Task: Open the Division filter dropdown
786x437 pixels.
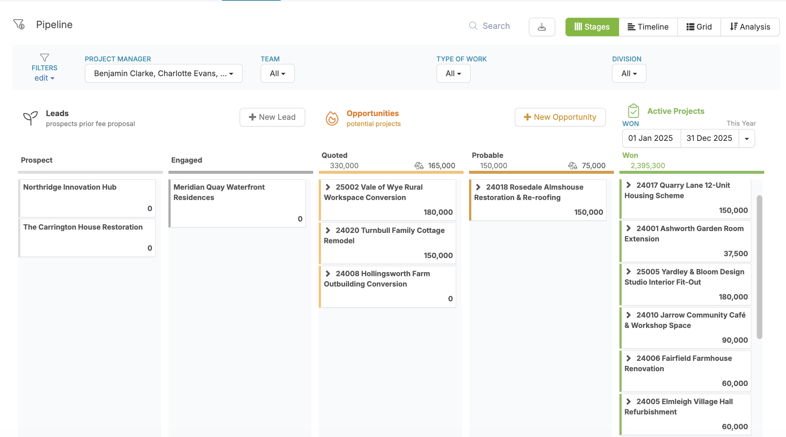Action: click(x=629, y=74)
